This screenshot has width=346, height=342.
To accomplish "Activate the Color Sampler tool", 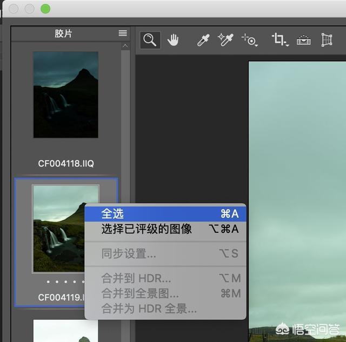I will (x=225, y=40).
